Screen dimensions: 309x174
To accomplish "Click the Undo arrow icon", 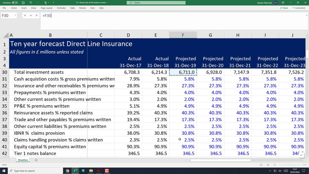I will [x=31, y=3].
